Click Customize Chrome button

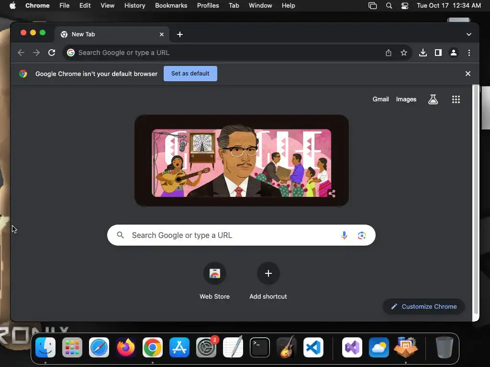pyautogui.click(x=424, y=306)
